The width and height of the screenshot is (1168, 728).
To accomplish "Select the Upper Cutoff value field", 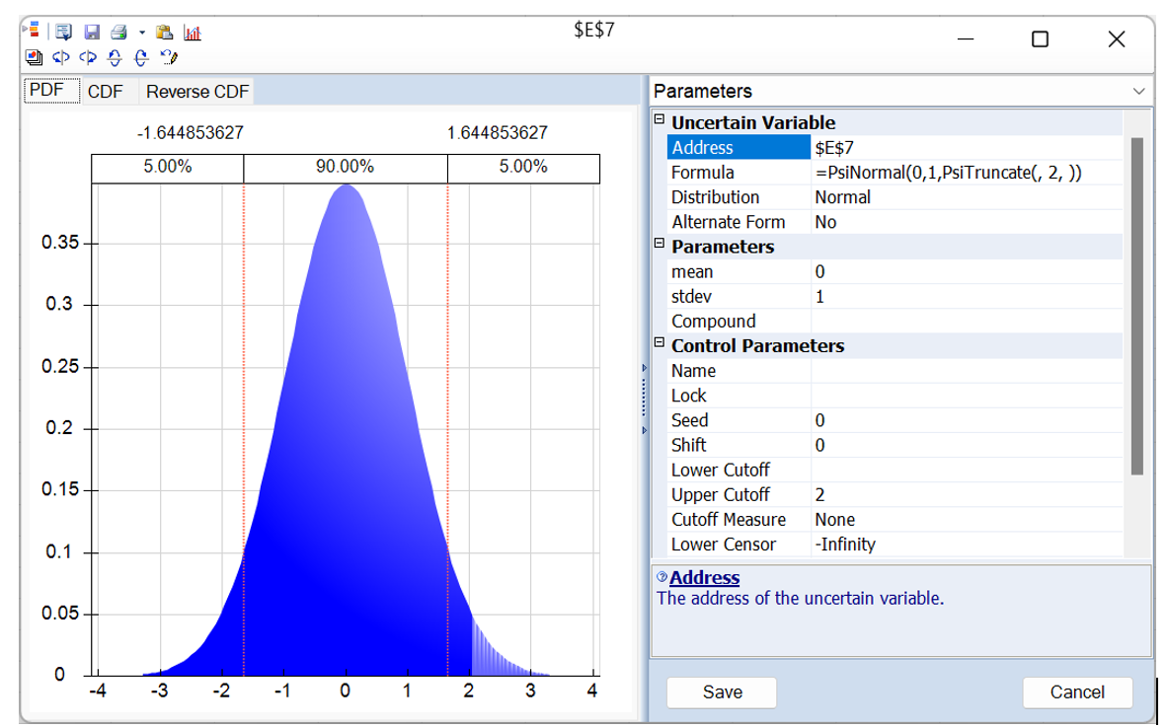I will point(889,494).
